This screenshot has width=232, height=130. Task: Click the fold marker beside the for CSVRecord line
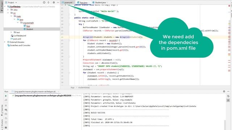click(69, 40)
